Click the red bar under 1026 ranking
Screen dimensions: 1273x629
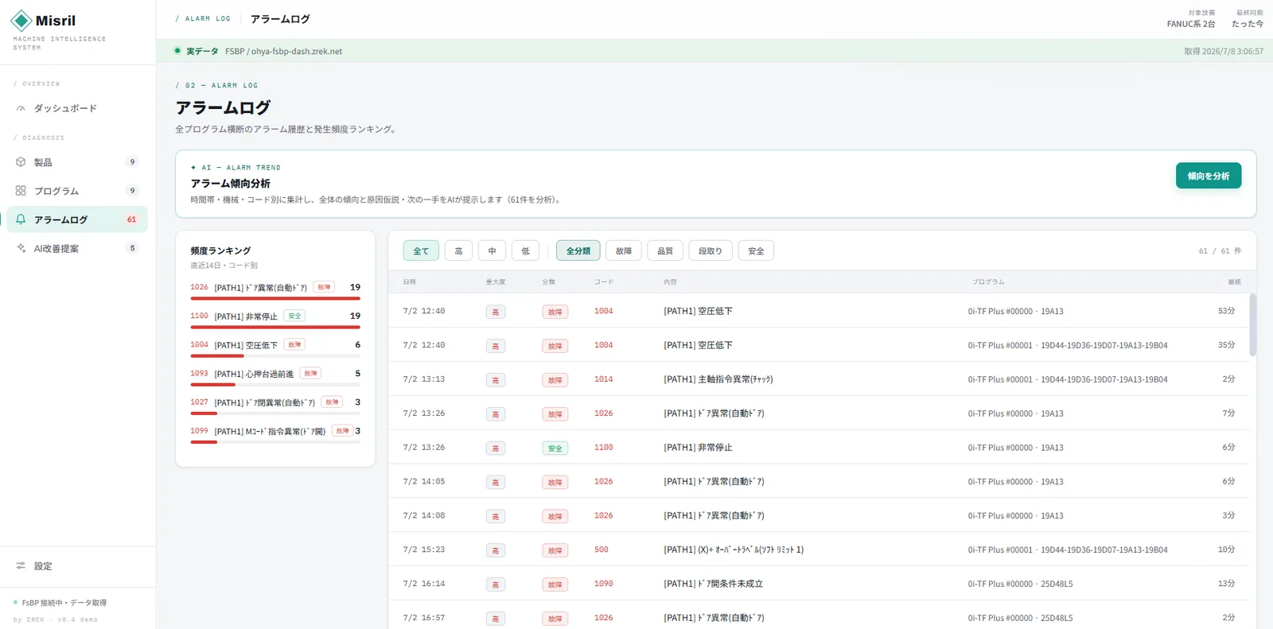pos(275,298)
